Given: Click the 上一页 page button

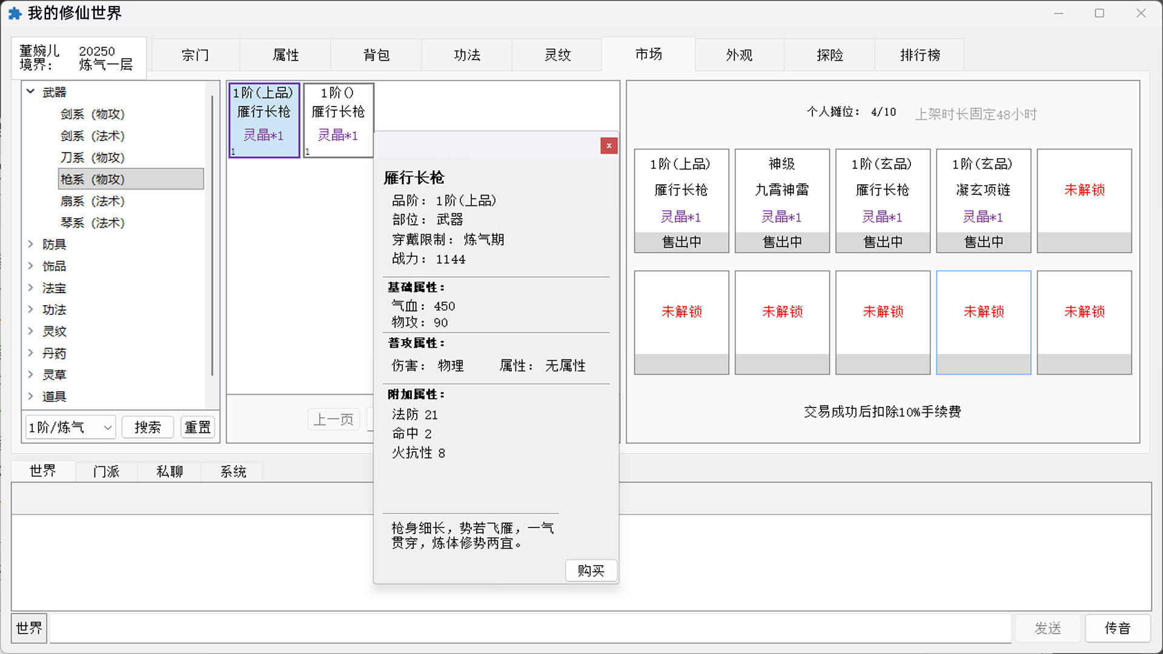Looking at the screenshot, I should tap(333, 419).
